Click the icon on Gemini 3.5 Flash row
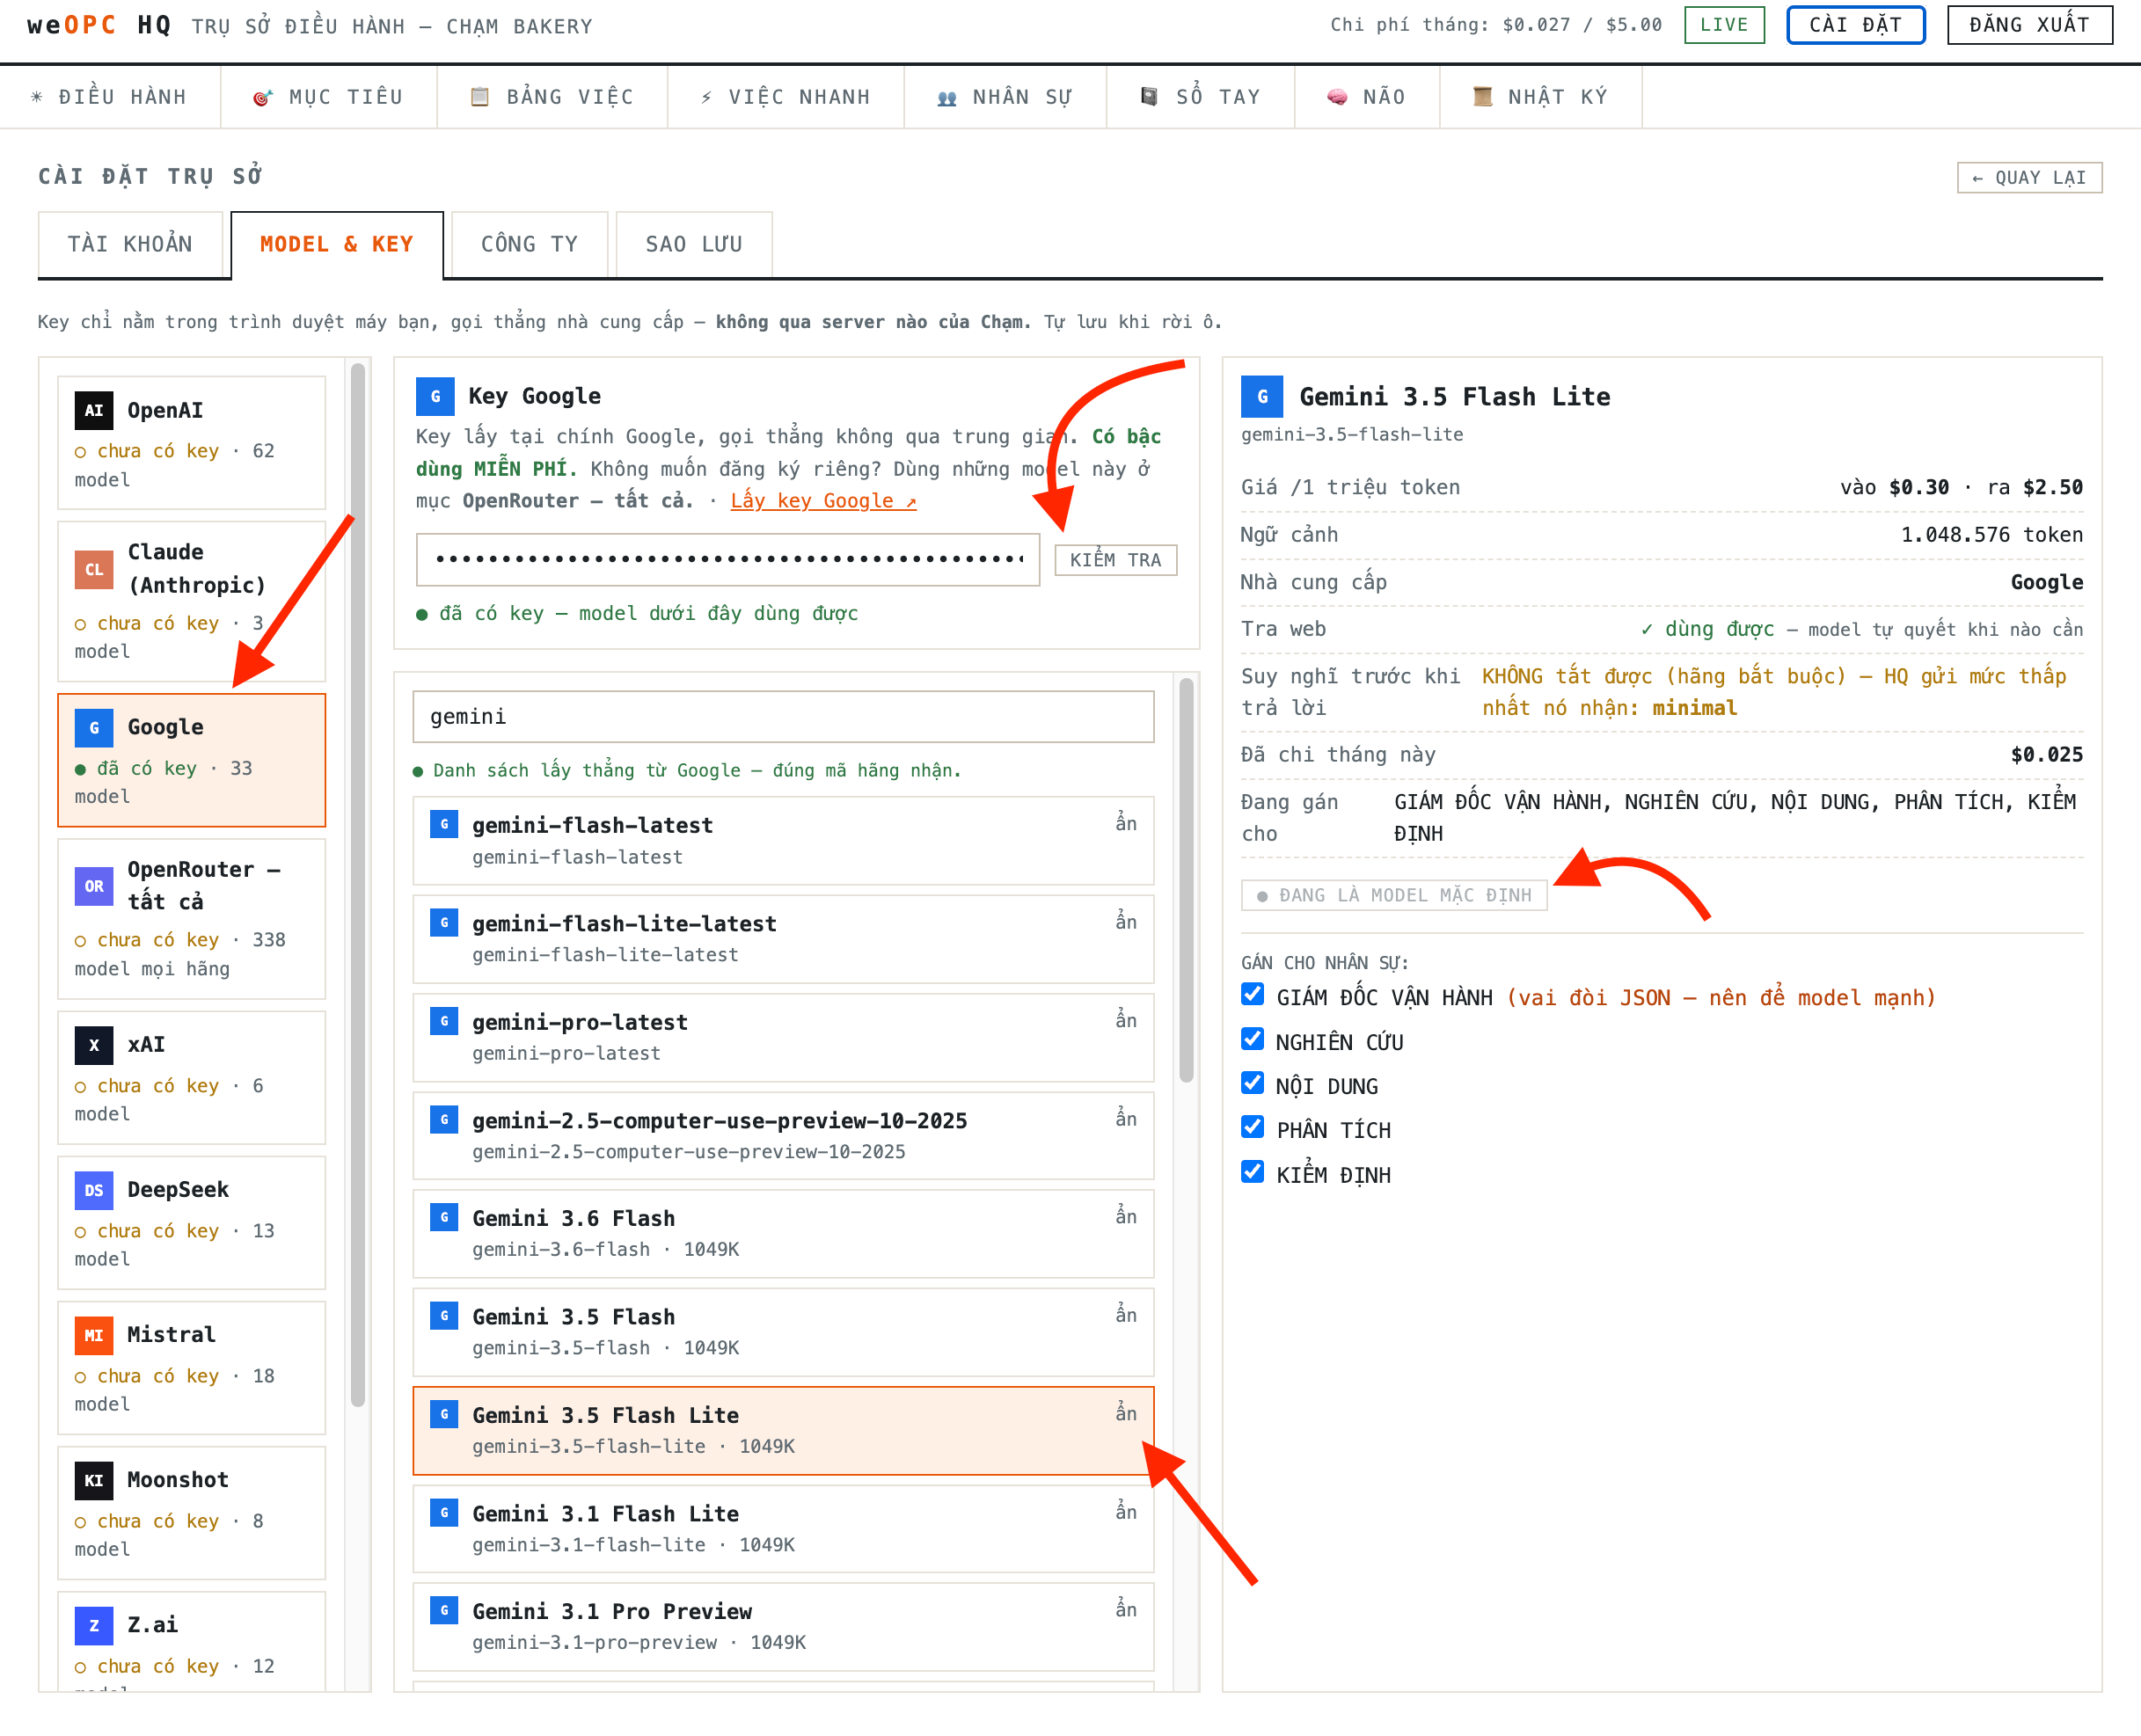This screenshot has height=1736, width=2141. point(444,1314)
